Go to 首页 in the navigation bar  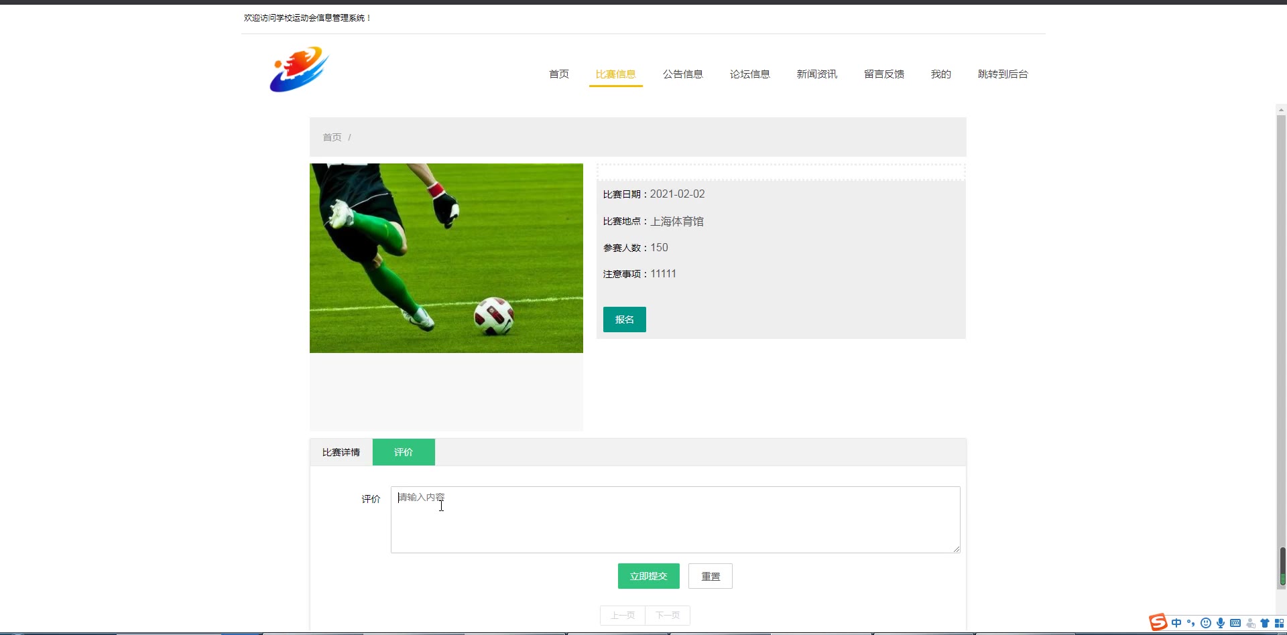click(x=559, y=74)
